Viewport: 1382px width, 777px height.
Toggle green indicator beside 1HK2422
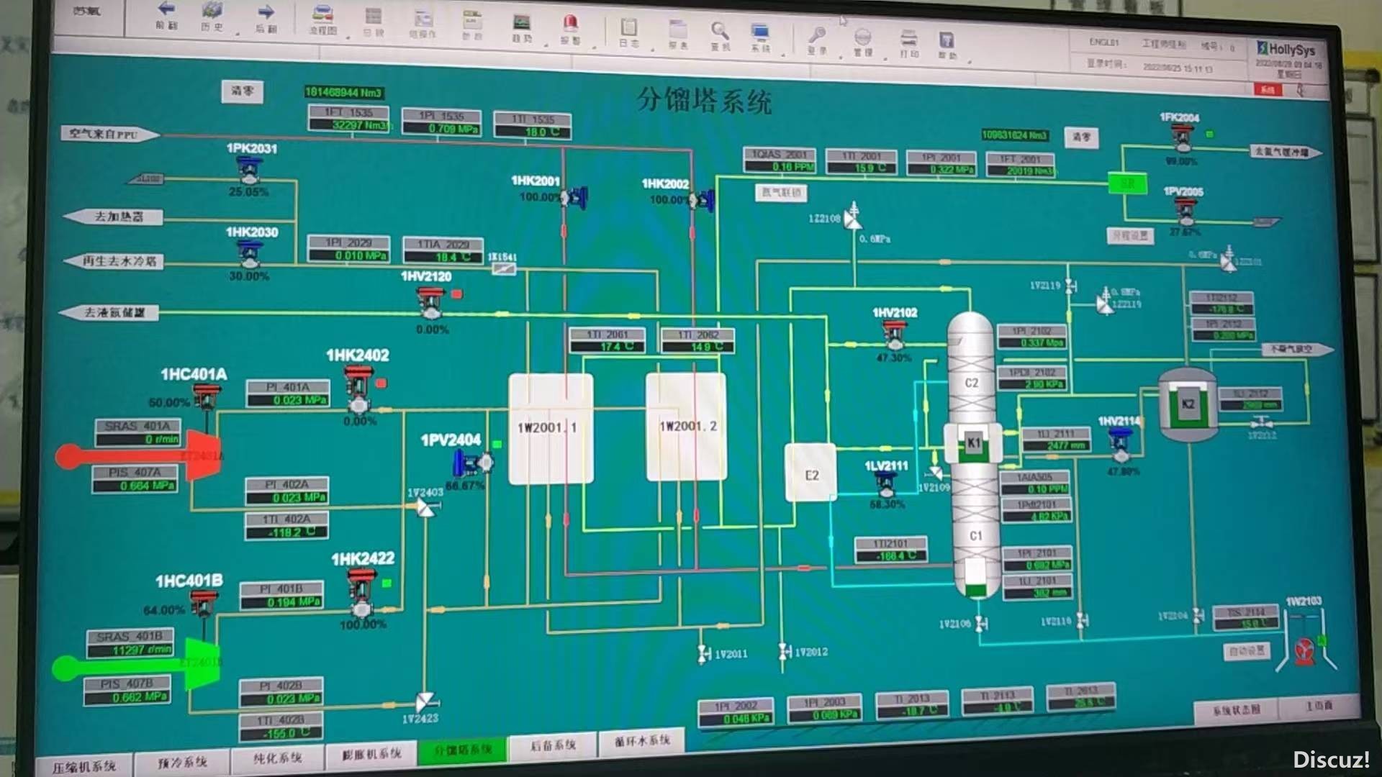coord(387,583)
